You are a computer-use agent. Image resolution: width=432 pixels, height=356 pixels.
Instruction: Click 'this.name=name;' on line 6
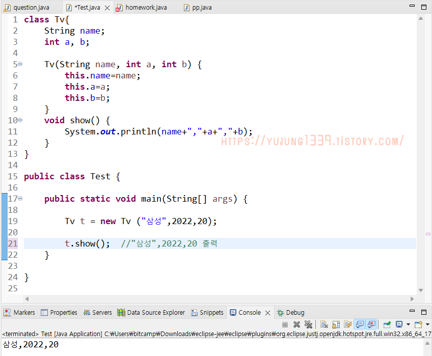coord(102,75)
